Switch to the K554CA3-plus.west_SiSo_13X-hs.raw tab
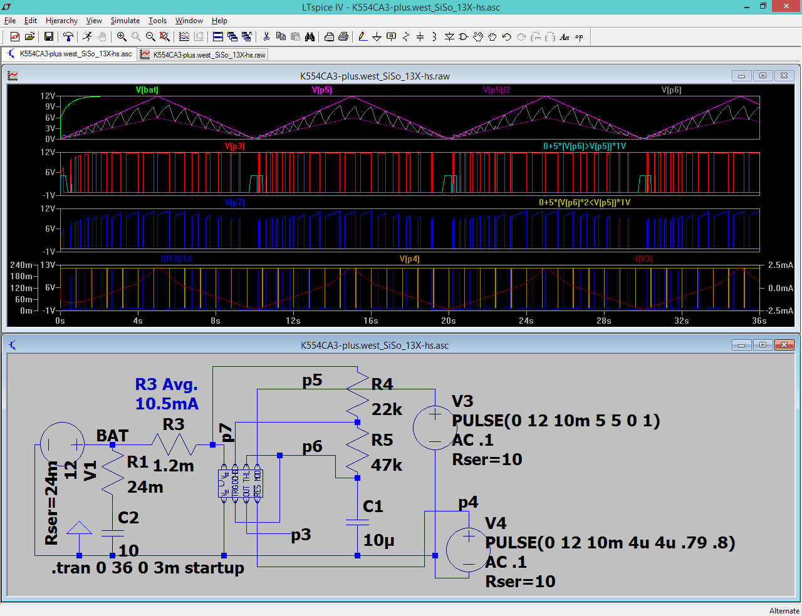Viewport: 802px width, 616px height. click(203, 54)
